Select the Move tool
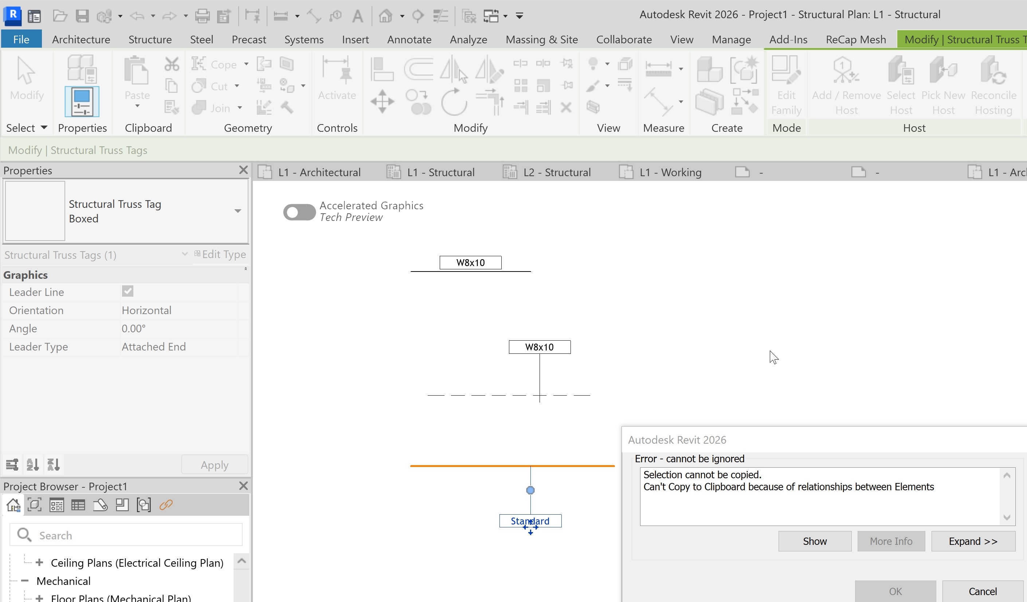Viewport: 1027px width, 602px height. point(382,101)
